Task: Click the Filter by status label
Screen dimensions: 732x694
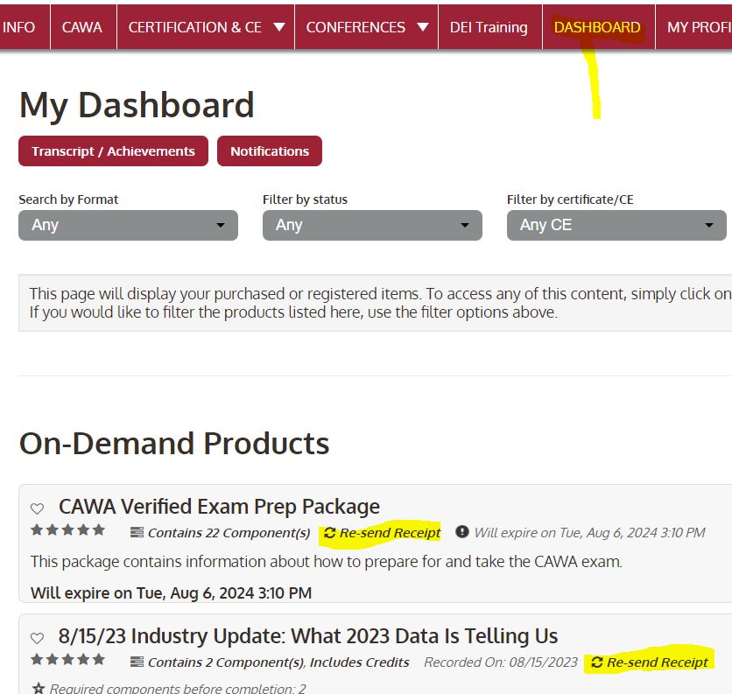Action: 305,200
